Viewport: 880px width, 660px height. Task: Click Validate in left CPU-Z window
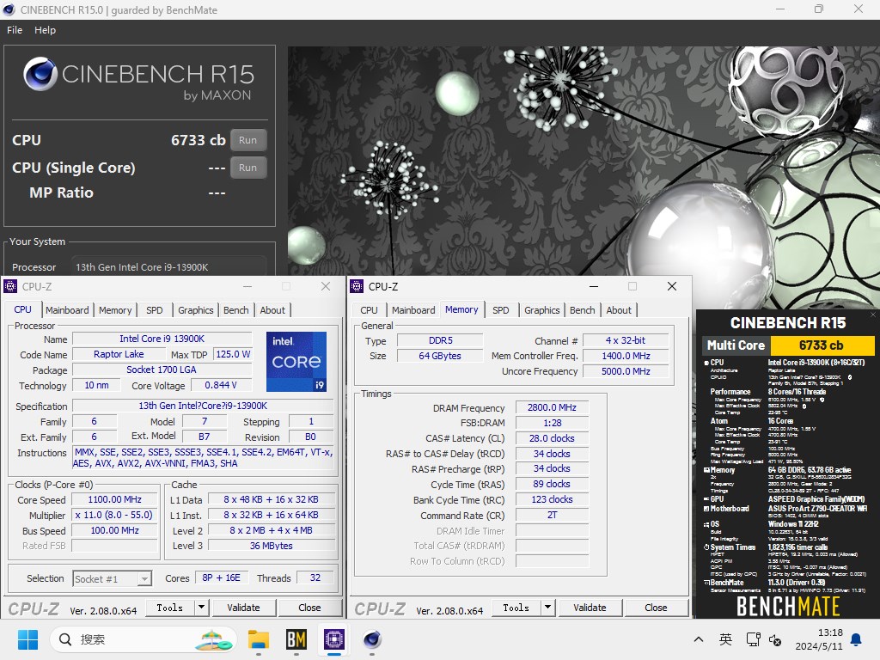point(243,608)
